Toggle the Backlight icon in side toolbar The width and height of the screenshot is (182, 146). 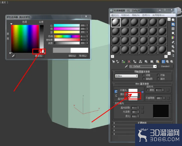coord(173,24)
